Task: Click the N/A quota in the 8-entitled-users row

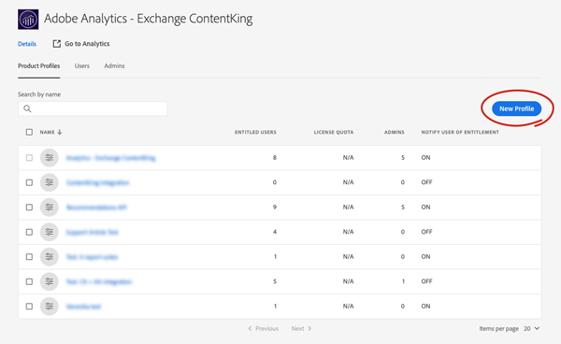Action: click(x=348, y=157)
